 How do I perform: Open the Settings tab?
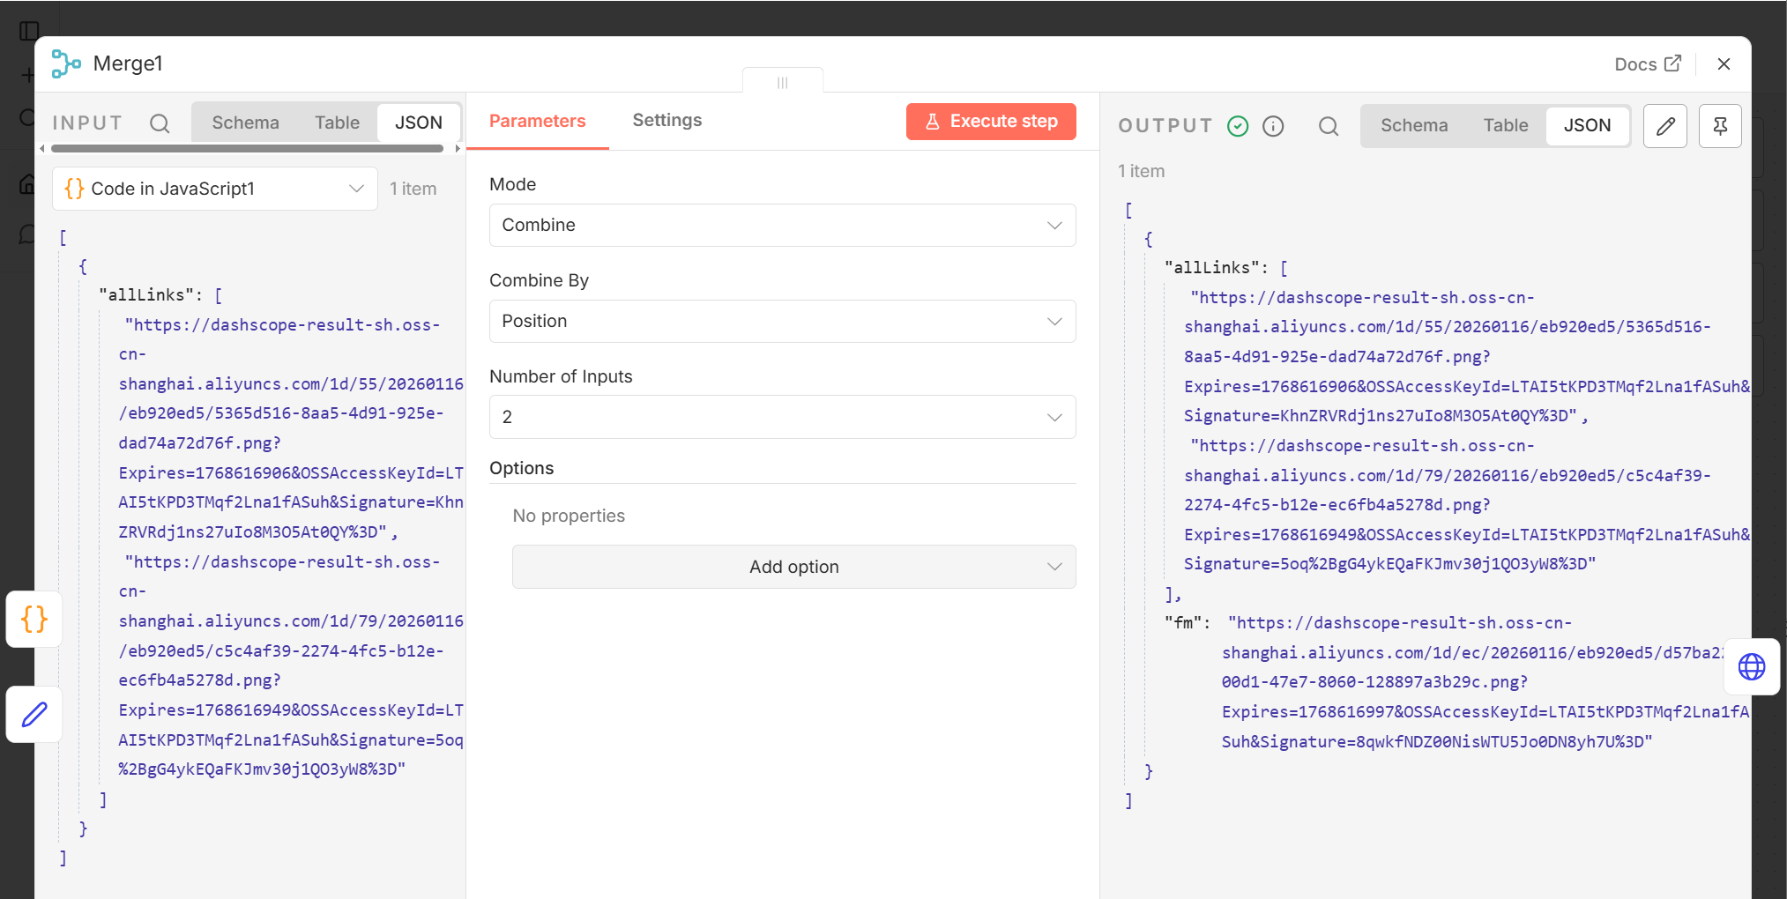[x=666, y=120]
